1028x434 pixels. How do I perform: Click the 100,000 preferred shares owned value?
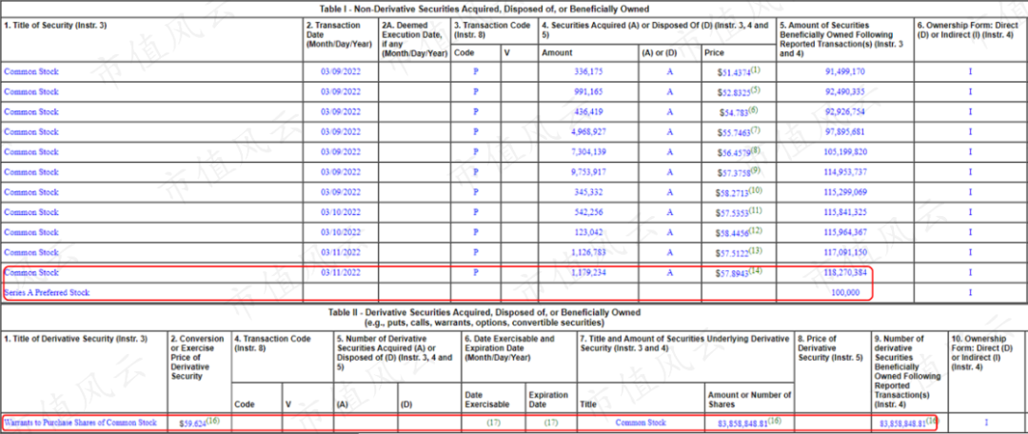coord(845,293)
